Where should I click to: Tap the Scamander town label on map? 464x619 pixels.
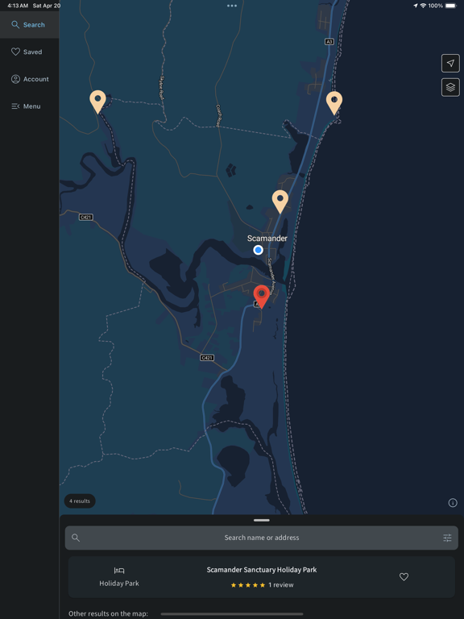click(267, 239)
